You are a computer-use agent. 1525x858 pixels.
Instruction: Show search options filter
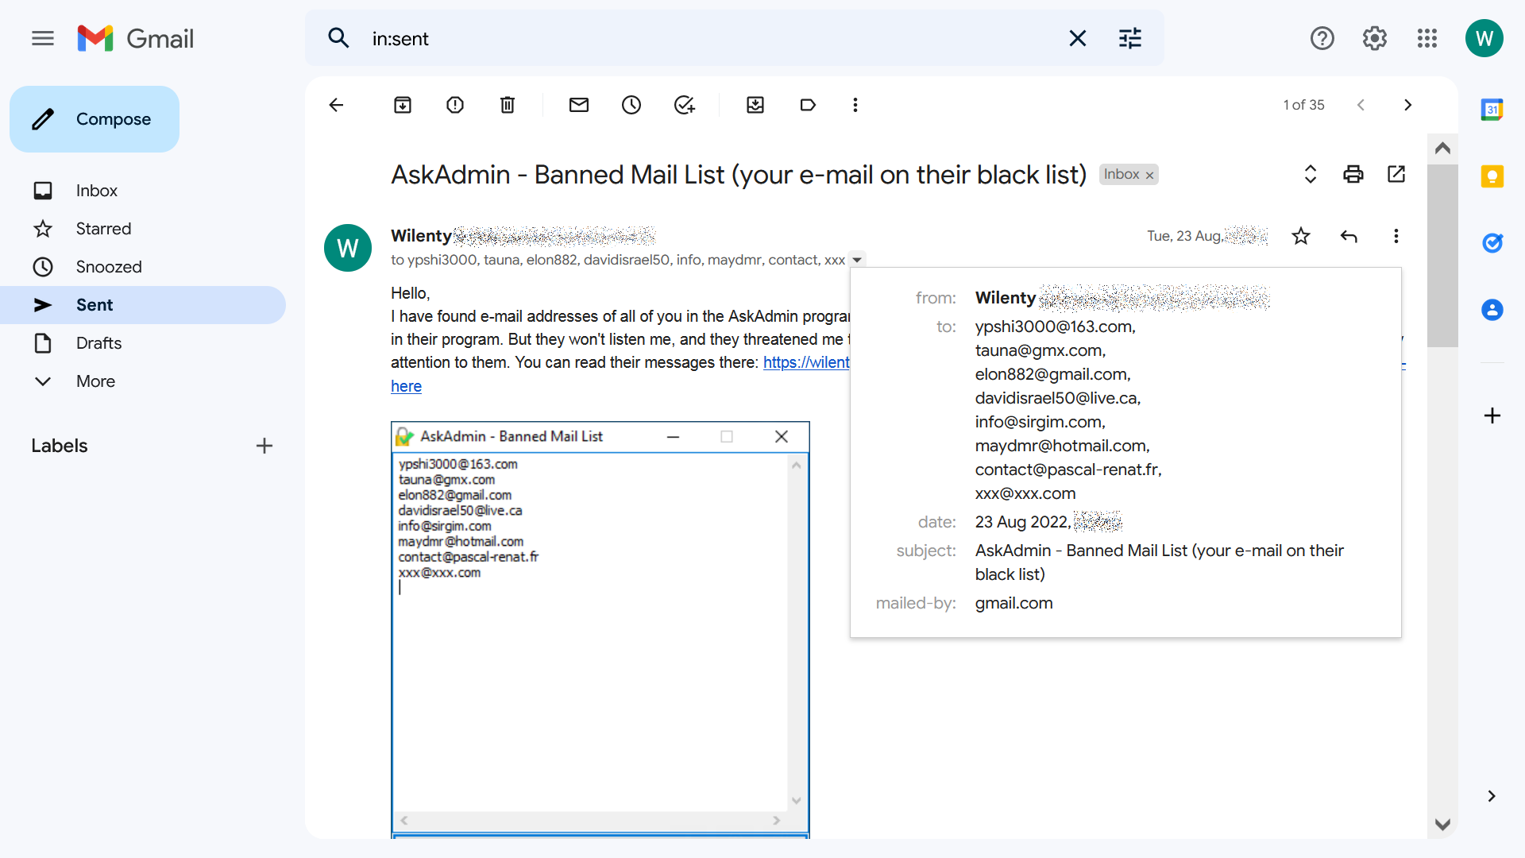point(1129,38)
